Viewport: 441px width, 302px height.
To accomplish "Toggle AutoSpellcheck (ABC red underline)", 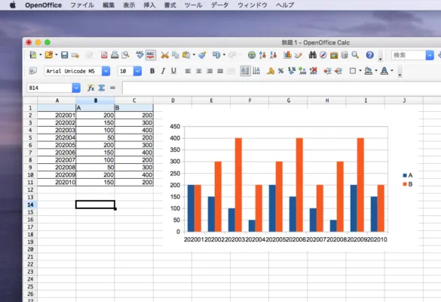I will [x=151, y=55].
